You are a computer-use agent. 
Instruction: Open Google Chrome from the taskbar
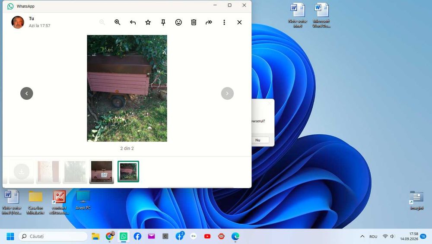[110, 236]
